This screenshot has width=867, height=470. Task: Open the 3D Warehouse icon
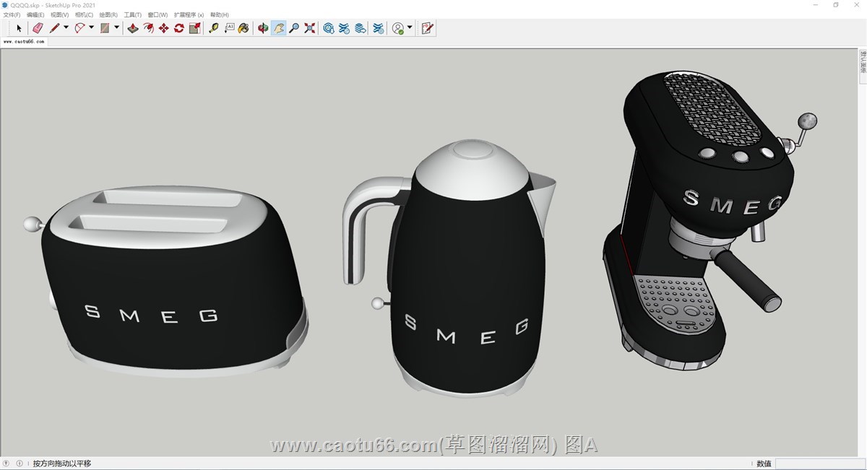(329, 28)
